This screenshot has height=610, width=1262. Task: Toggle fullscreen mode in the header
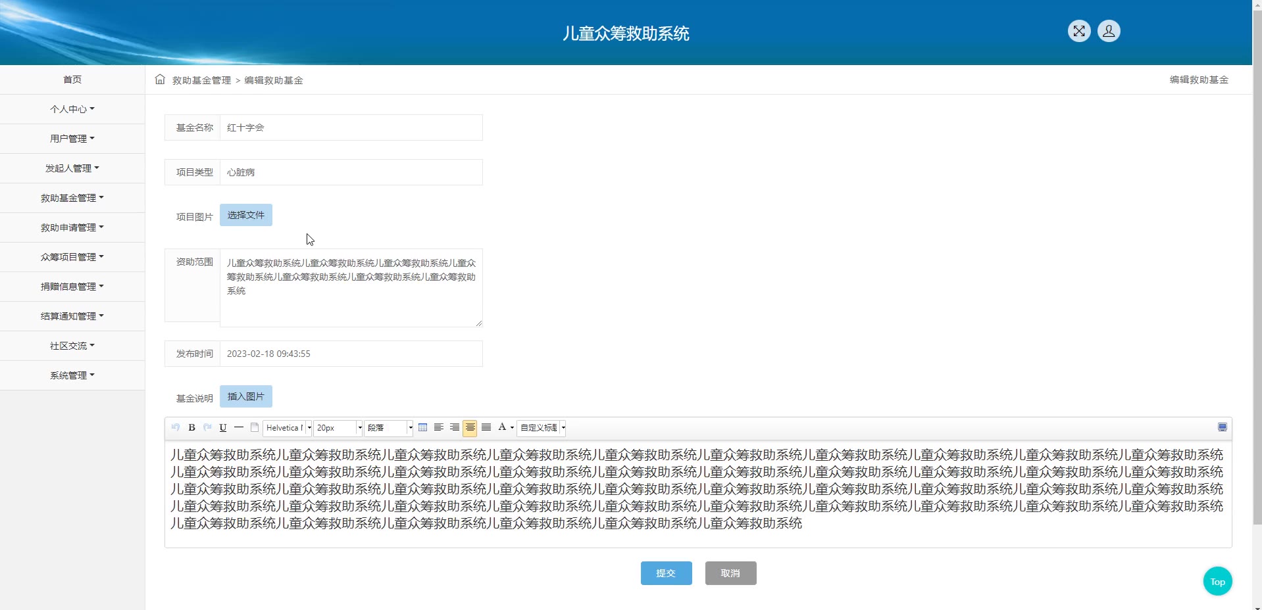click(1079, 31)
